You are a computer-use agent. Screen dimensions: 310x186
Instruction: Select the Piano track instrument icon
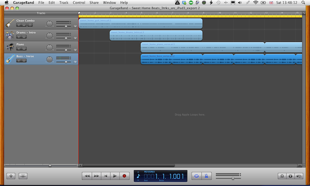coord(10,47)
